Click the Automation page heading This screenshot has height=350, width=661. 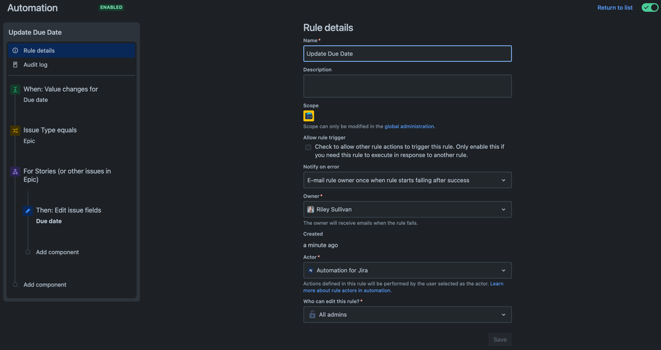(32, 8)
